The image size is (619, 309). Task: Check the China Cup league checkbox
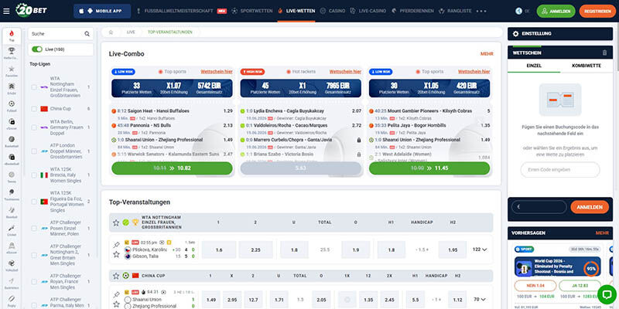tap(34, 109)
